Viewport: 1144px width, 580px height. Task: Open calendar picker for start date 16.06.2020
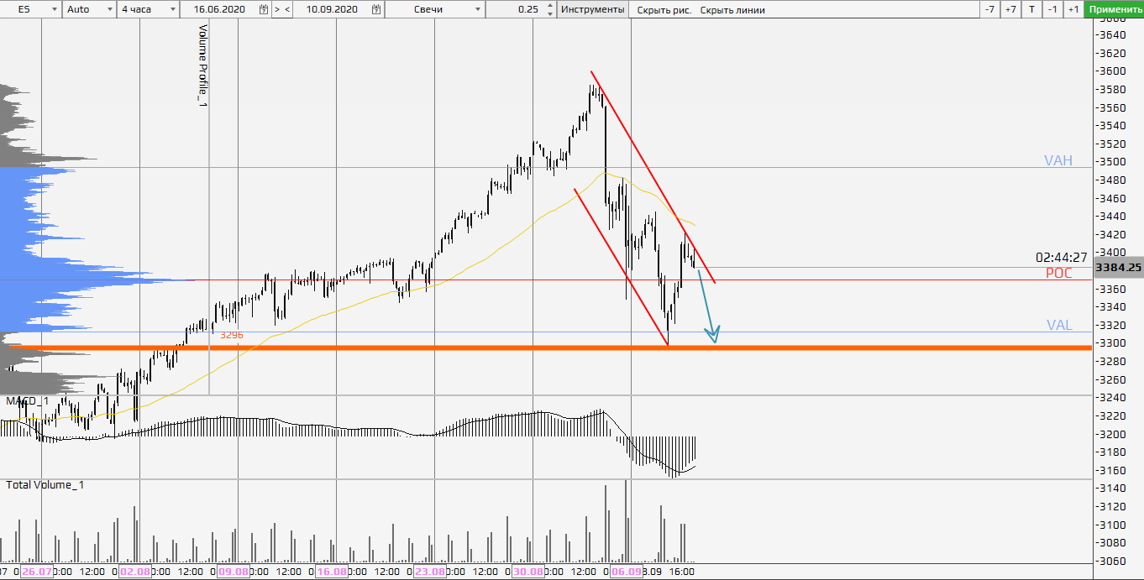point(264,9)
